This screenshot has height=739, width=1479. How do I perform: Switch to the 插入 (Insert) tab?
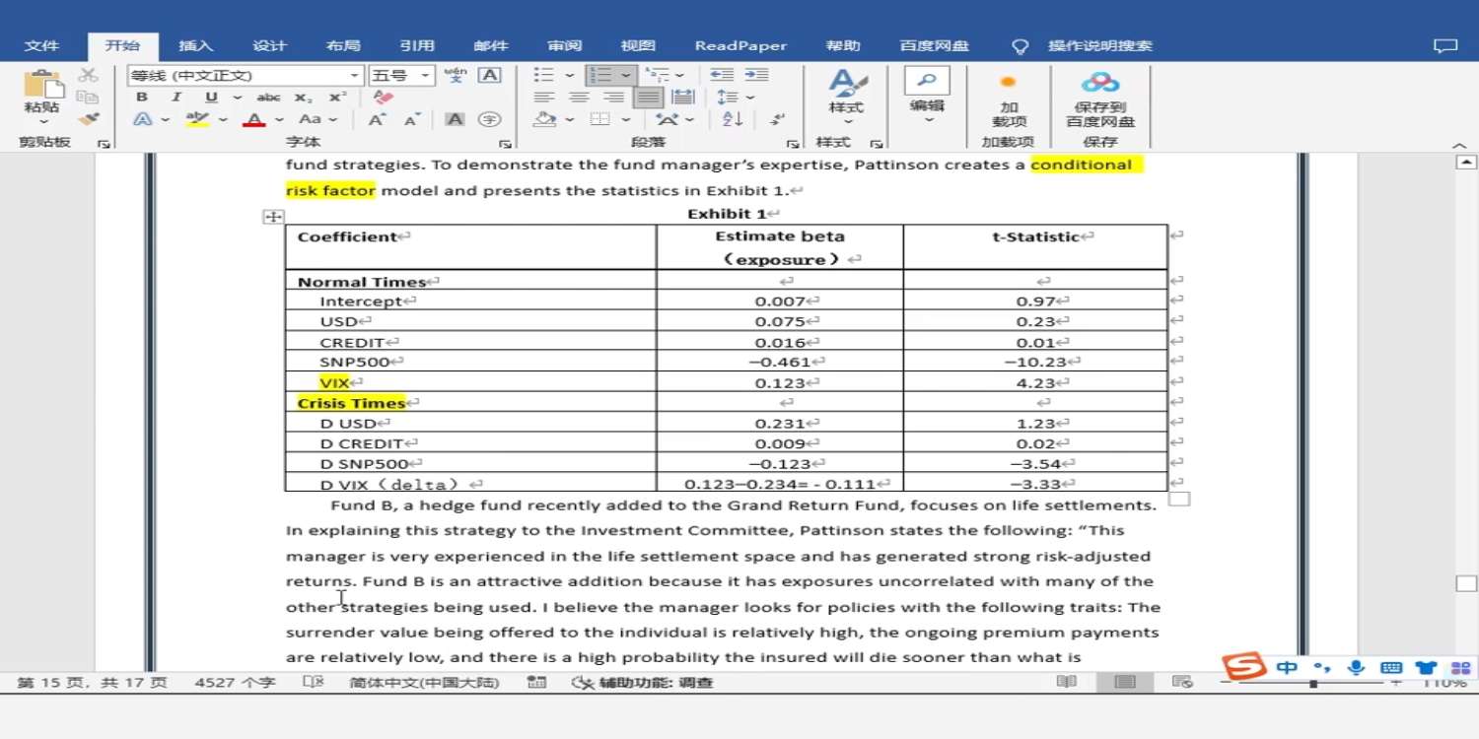(x=195, y=45)
